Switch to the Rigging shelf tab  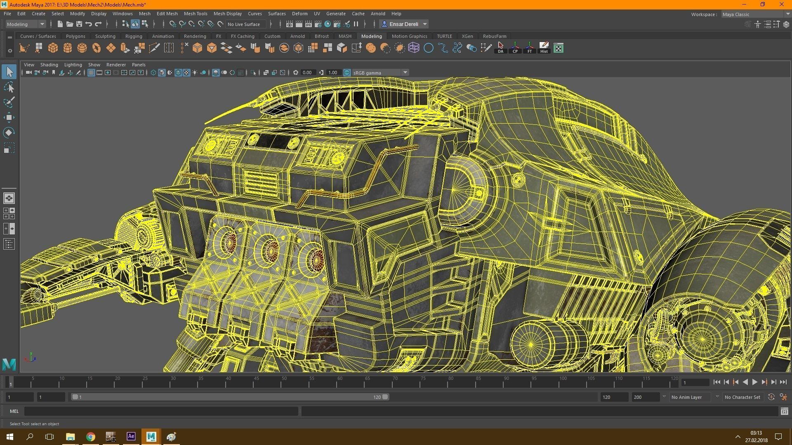coord(134,36)
